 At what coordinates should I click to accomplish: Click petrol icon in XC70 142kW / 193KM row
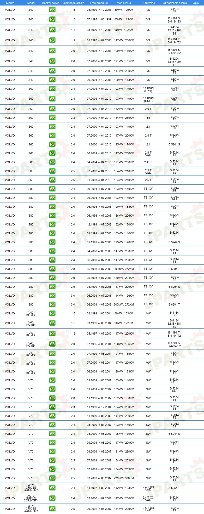click(52, 488)
